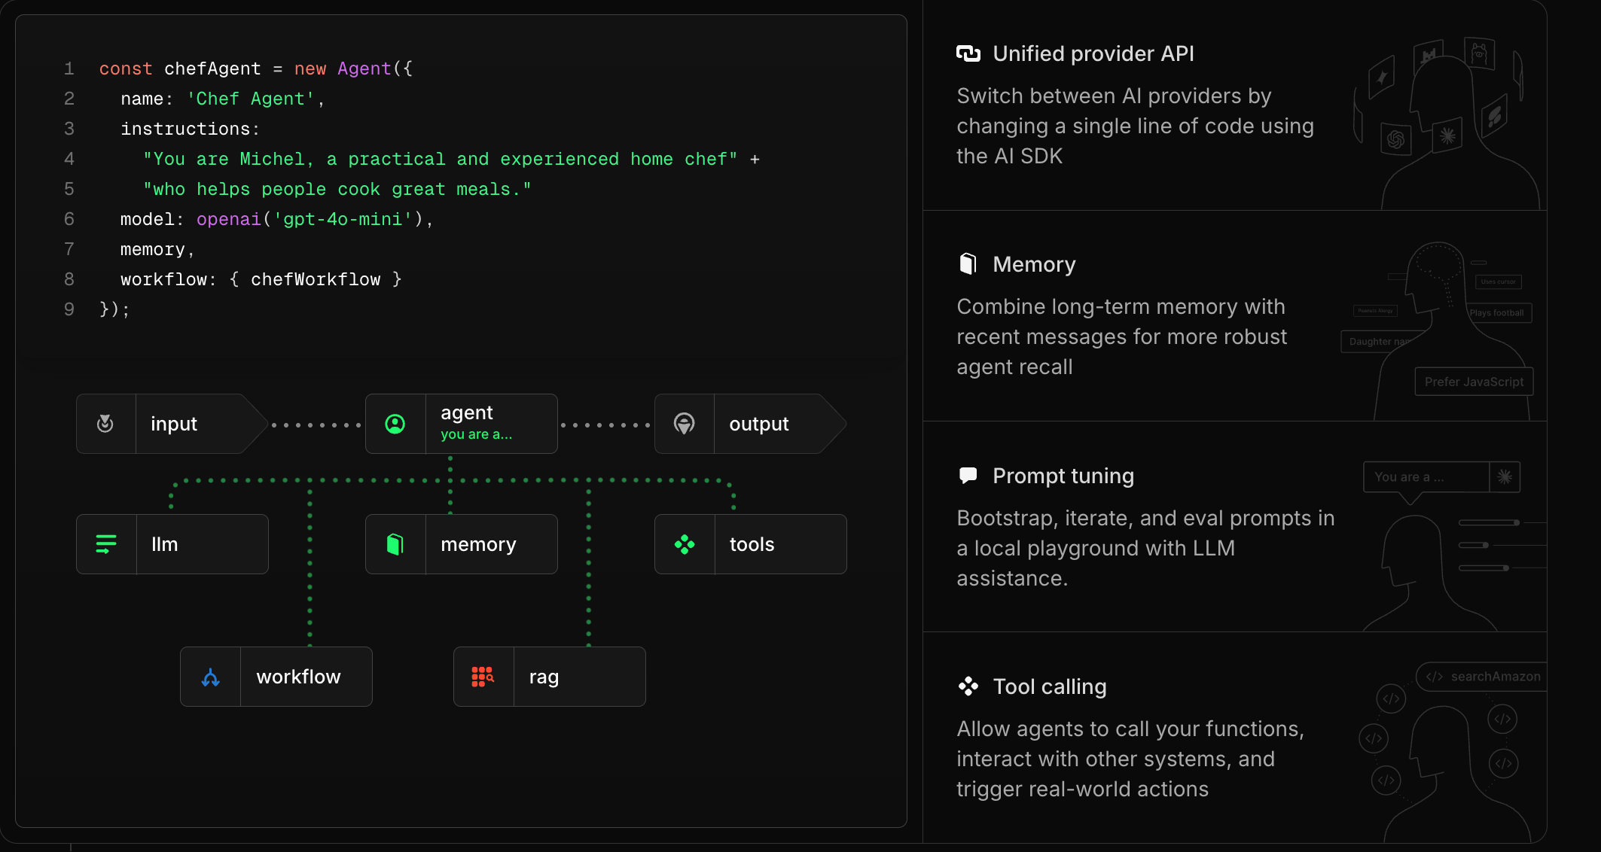Click the Tool calling heading icon

(968, 686)
